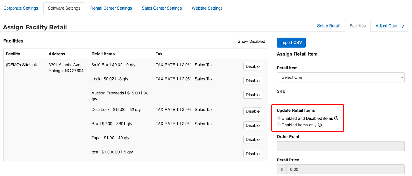Select Enabled items only radio button
This screenshot has width=412, height=176.
279,125
